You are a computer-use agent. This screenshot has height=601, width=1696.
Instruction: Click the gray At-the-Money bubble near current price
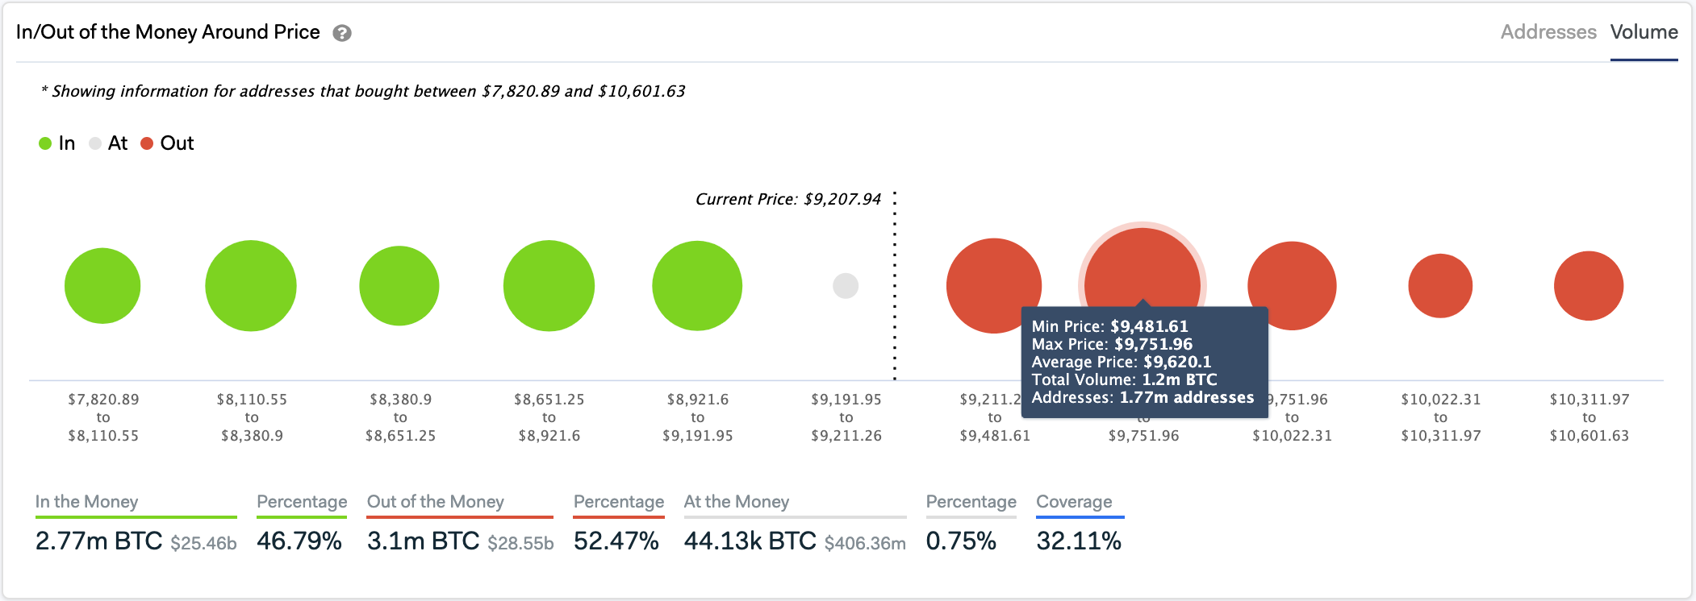846,284
